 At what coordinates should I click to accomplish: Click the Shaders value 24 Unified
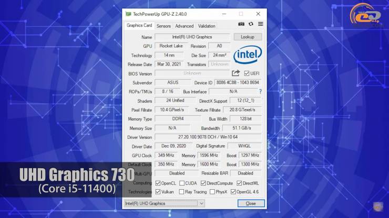[175, 101]
